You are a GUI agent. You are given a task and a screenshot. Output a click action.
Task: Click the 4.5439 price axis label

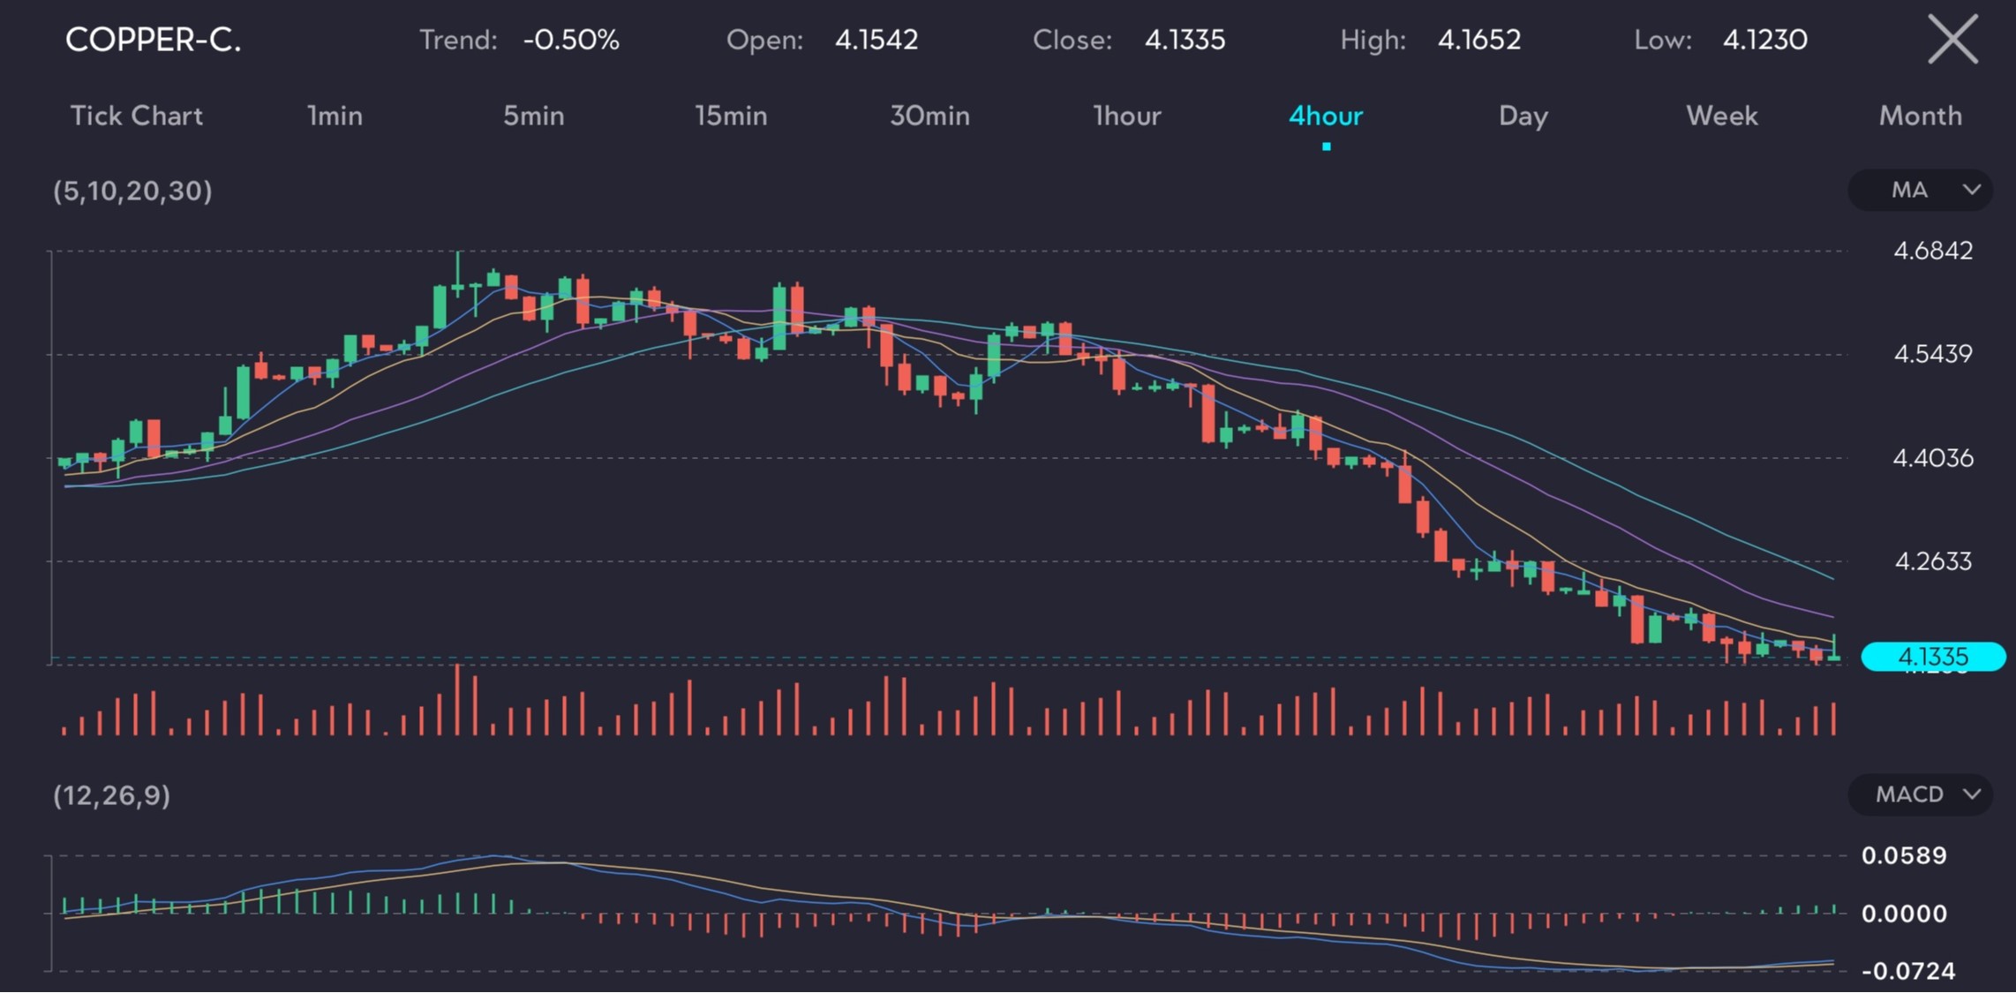pyautogui.click(x=1933, y=354)
